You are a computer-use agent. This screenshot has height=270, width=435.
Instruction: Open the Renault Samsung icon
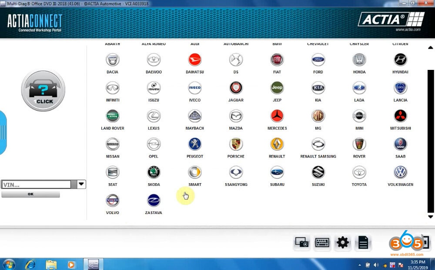pos(318,144)
